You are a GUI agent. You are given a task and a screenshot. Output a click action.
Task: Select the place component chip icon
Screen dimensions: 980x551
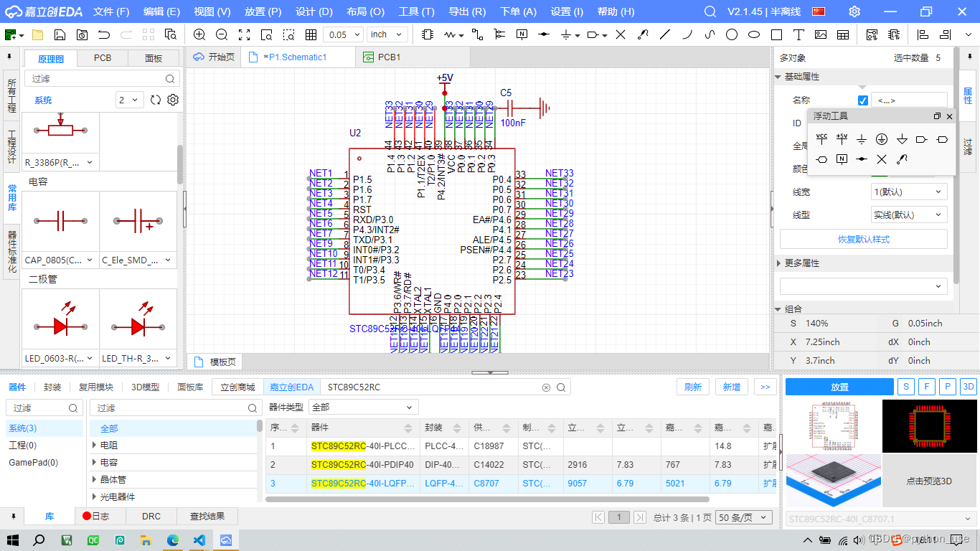pyautogui.click(x=428, y=34)
